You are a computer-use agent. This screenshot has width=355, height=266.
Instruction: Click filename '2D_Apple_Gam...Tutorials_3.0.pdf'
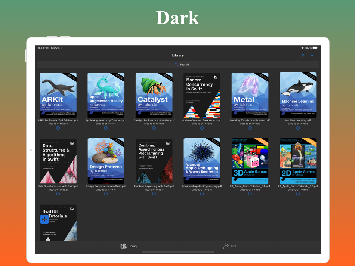(x=298, y=186)
